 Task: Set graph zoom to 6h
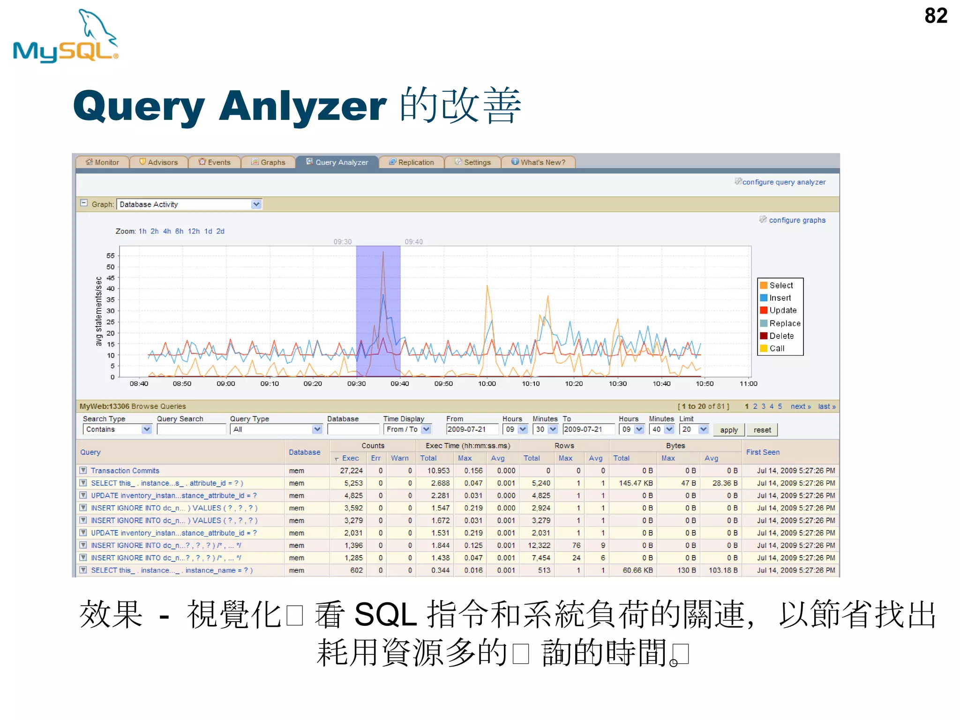coord(179,231)
